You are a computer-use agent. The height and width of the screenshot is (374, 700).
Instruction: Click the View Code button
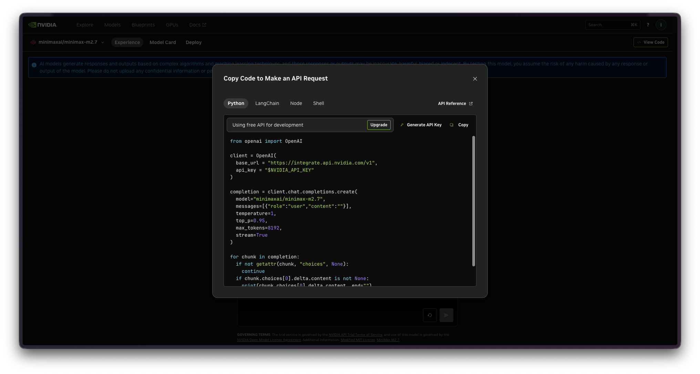[x=650, y=42]
